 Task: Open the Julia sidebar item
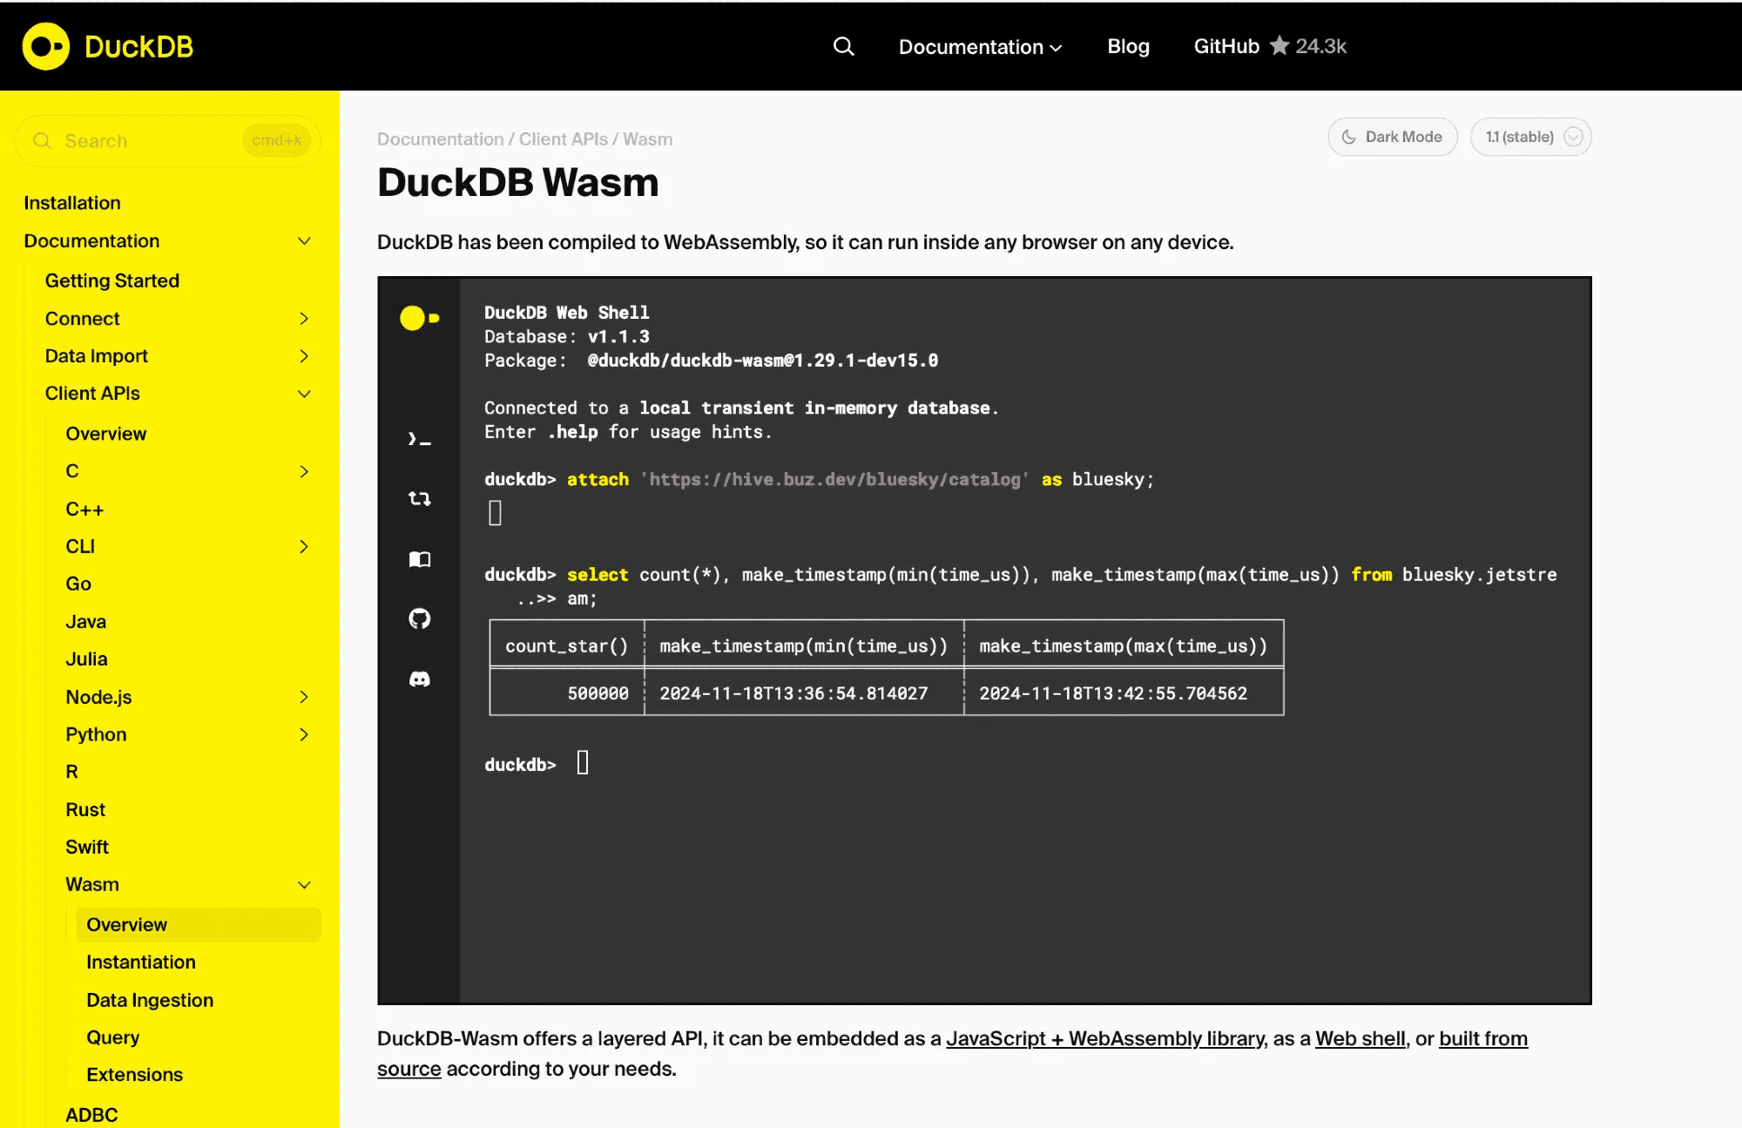[x=86, y=659]
